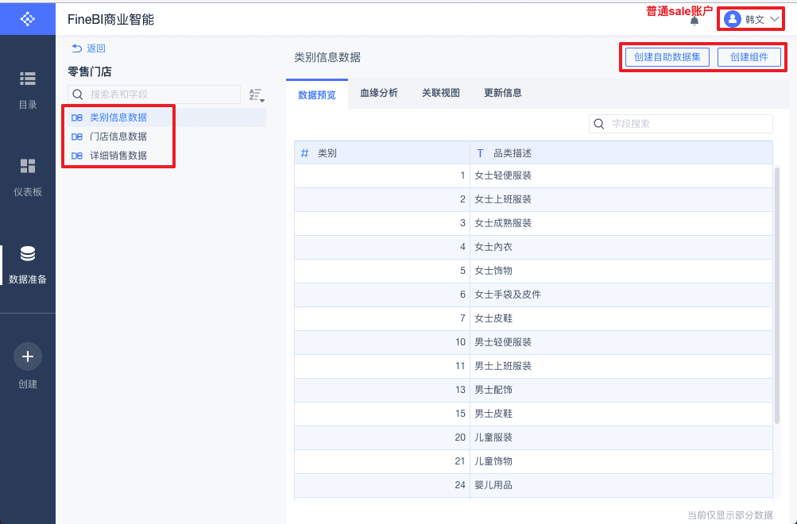Screen dimensions: 797x524
Task: Click the 创建组件 button
Action: click(x=749, y=57)
